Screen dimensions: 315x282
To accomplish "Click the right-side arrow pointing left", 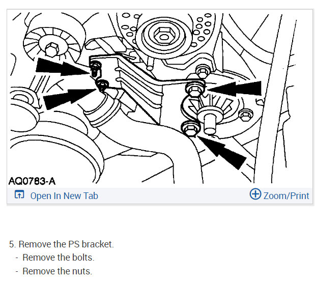I will [x=234, y=89].
